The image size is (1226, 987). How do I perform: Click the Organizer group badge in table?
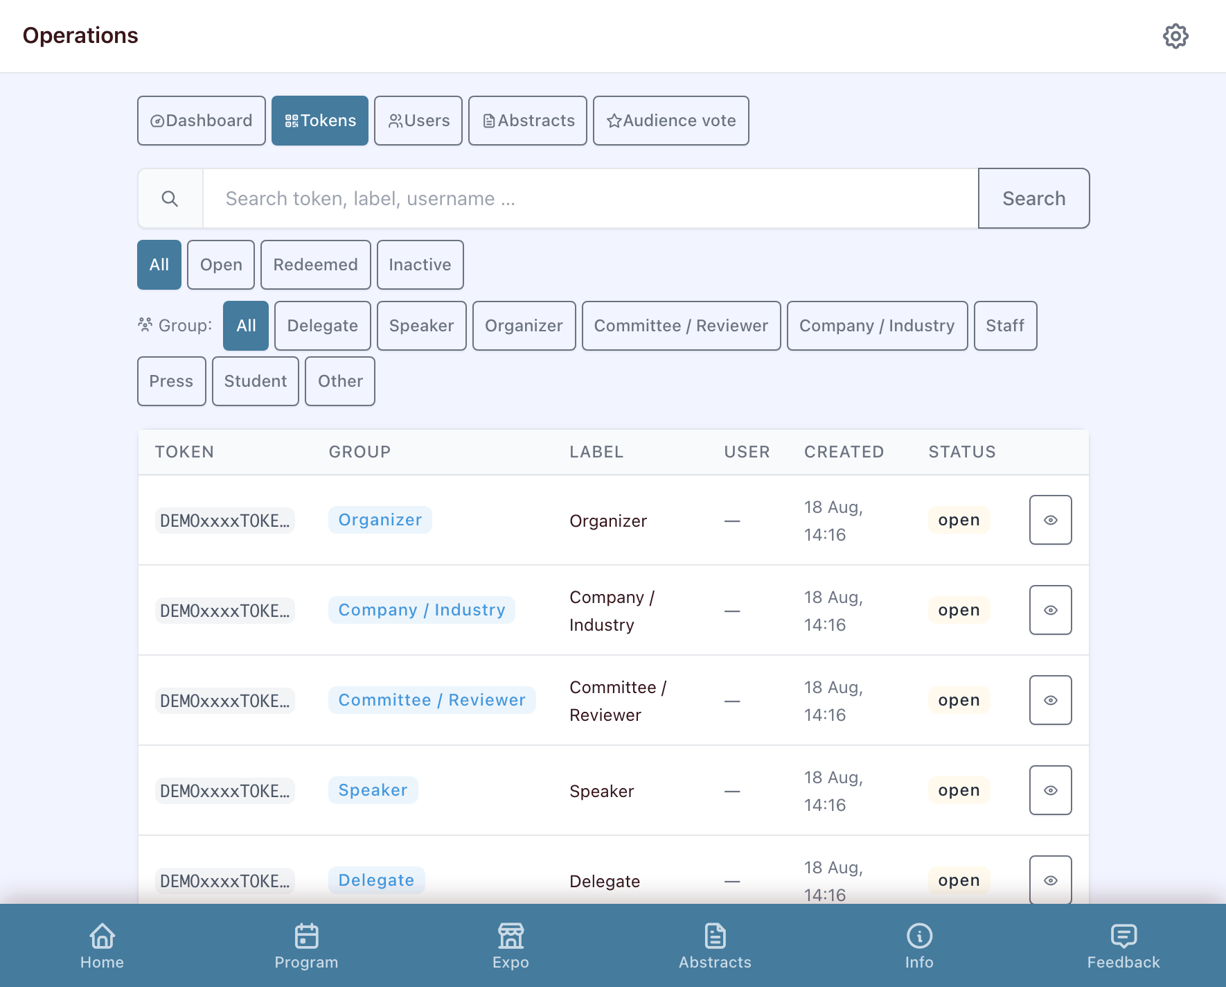point(380,520)
